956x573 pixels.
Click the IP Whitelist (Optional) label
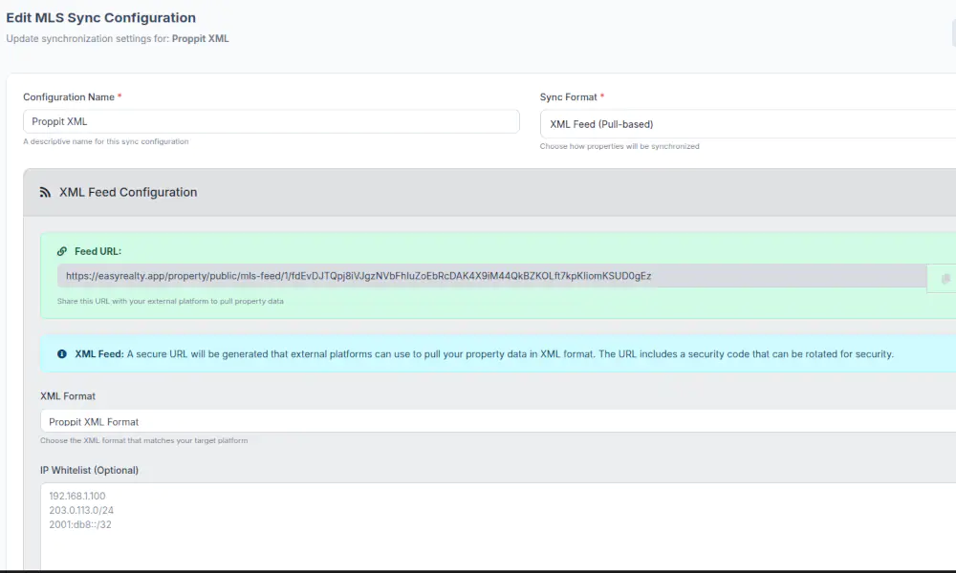pos(89,470)
